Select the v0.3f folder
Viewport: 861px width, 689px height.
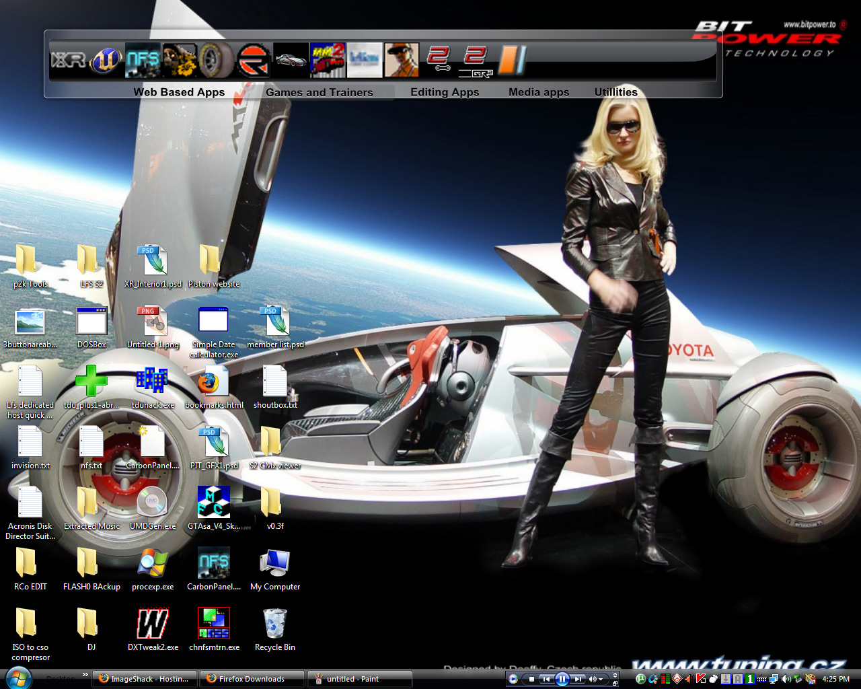[x=275, y=509]
